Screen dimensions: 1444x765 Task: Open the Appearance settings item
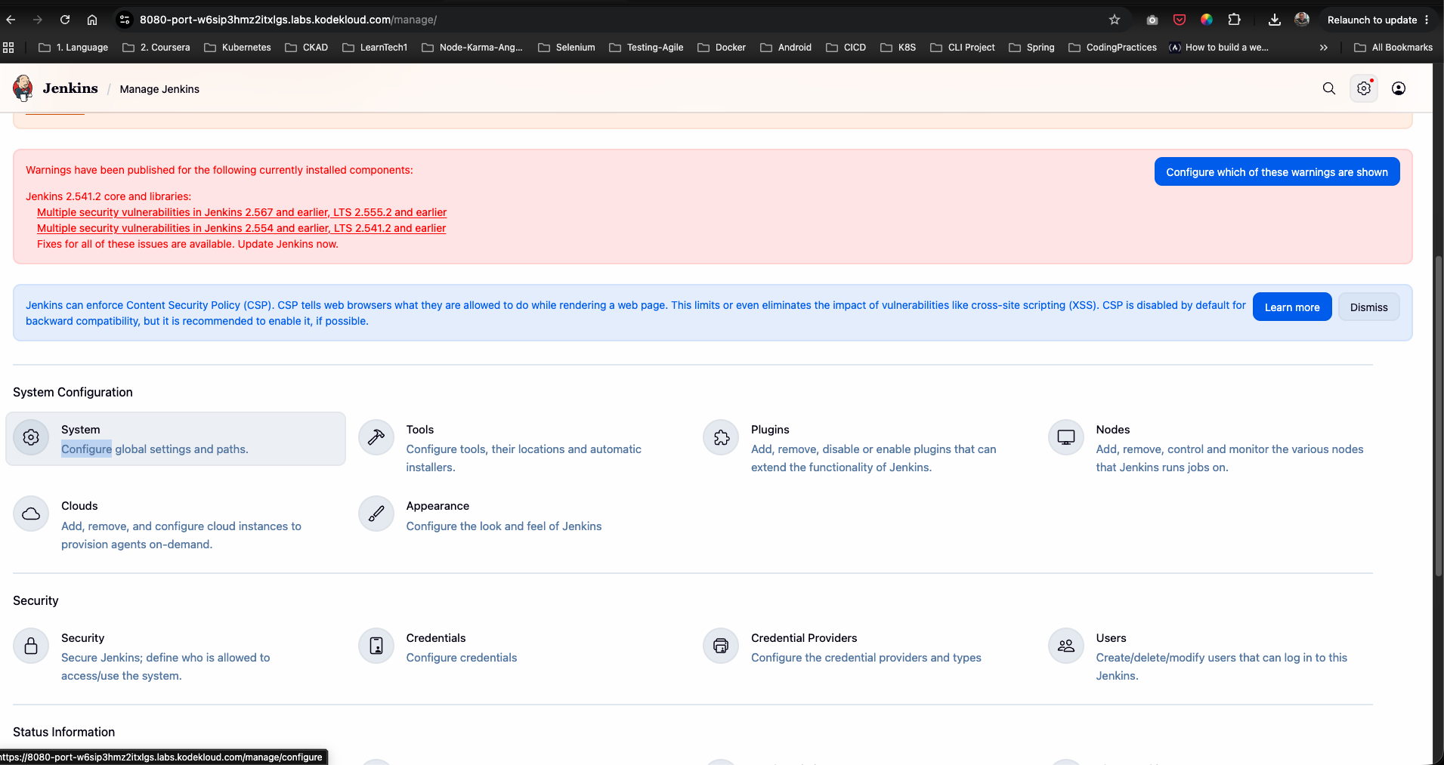pyautogui.click(x=521, y=515)
